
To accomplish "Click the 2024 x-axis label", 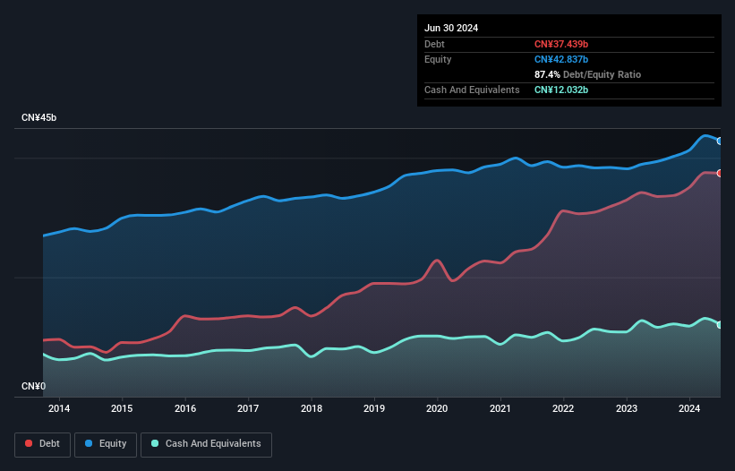I will [x=689, y=408].
